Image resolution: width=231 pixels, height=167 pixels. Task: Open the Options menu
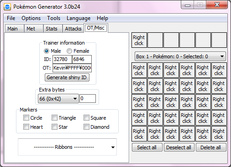click(x=31, y=18)
